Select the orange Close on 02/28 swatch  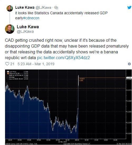tap(8, 73)
